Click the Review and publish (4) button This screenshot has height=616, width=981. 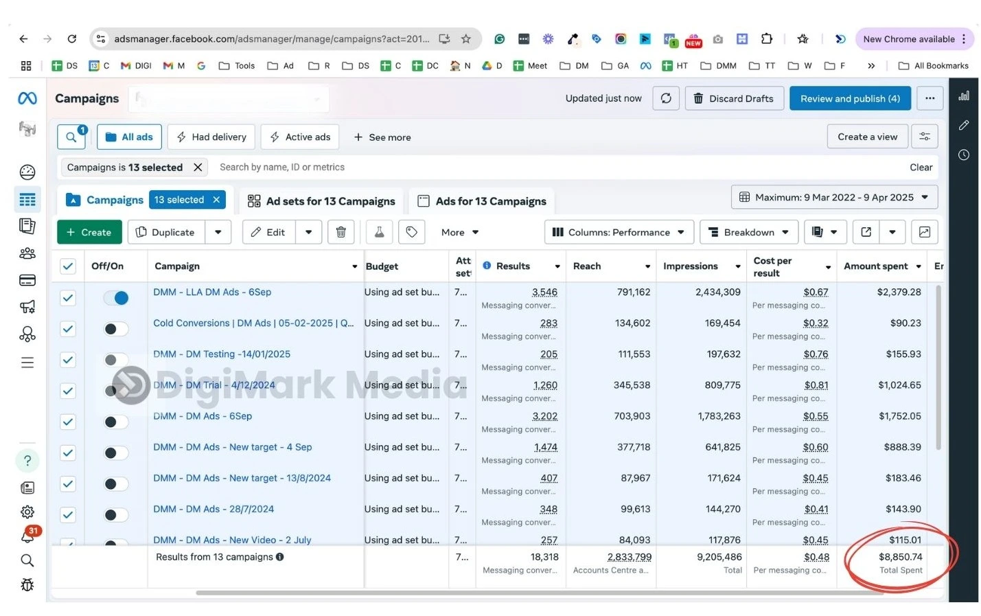(x=849, y=98)
